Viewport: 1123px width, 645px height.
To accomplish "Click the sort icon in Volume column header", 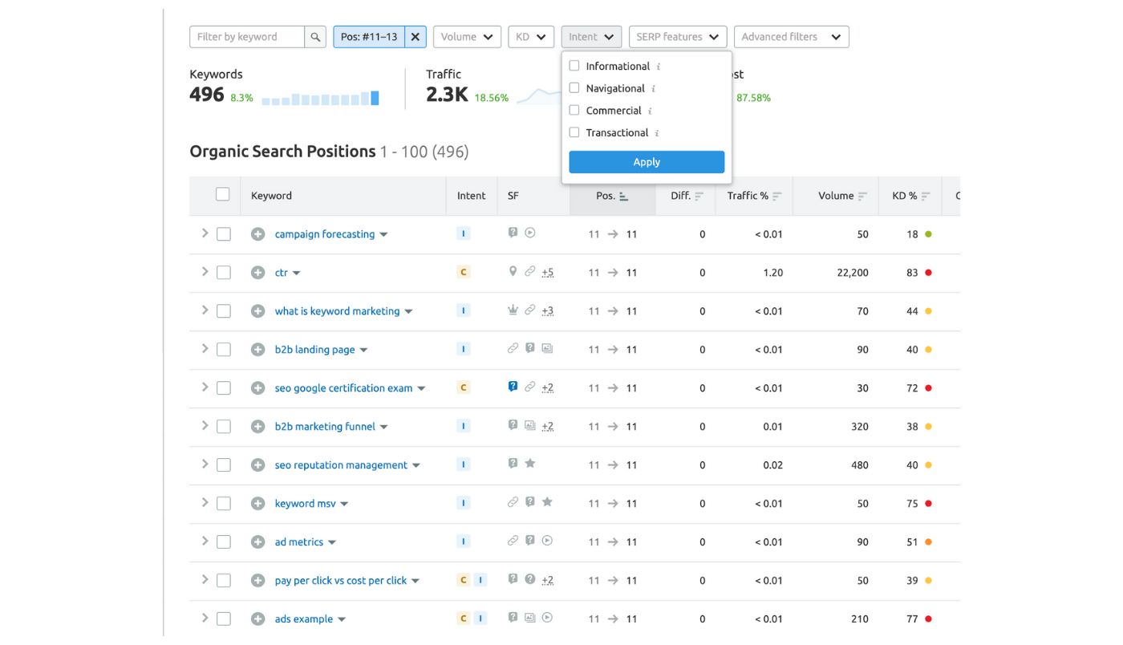I will point(862,196).
